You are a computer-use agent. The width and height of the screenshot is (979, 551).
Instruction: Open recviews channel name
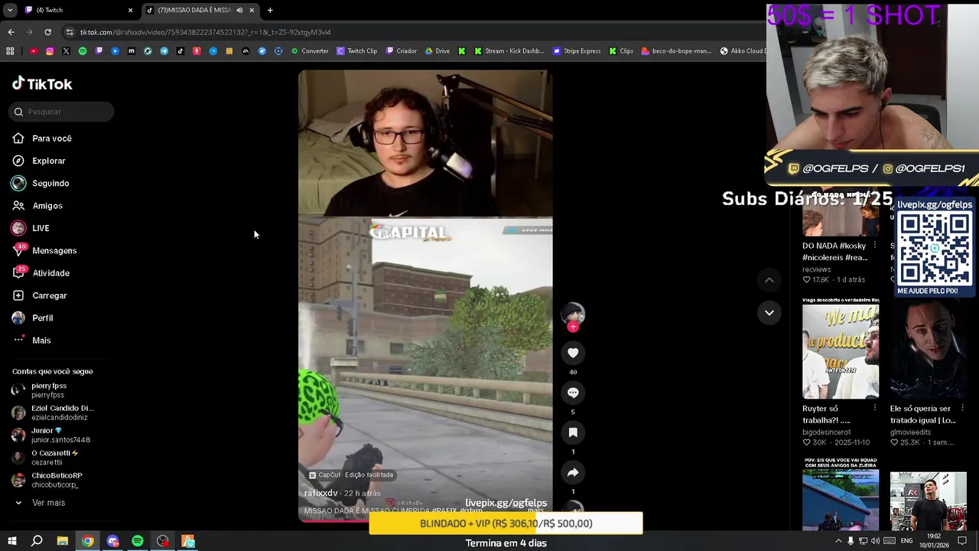pos(817,269)
